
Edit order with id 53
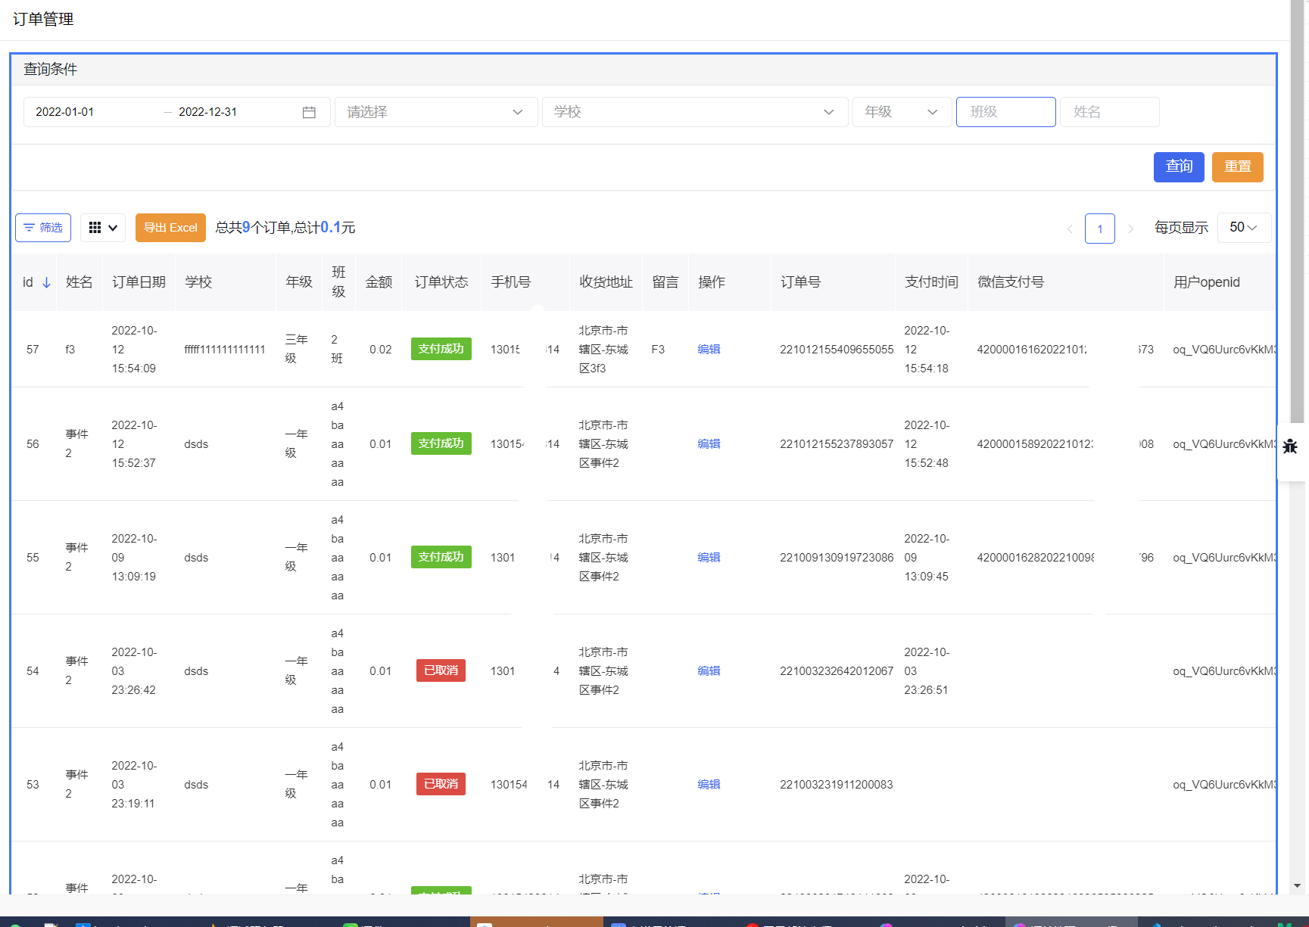click(x=709, y=785)
